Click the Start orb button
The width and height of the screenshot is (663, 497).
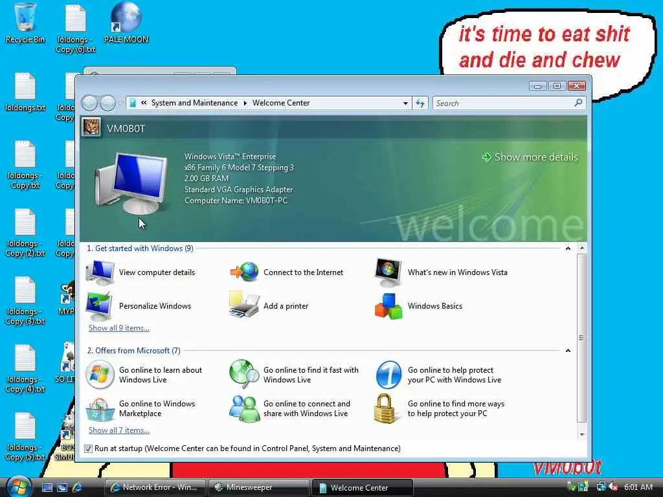click(x=18, y=487)
